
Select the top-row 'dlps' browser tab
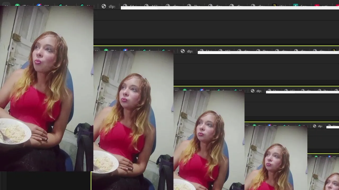(x=109, y=6)
